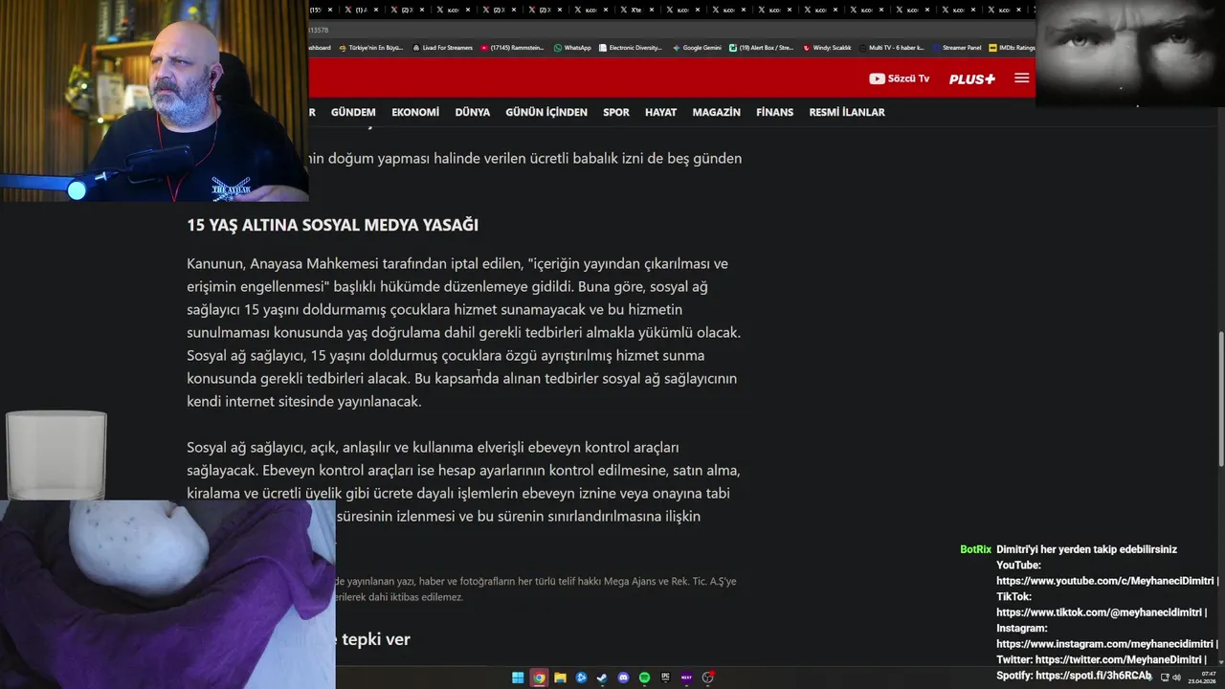Open Spotify from the taskbar

[644, 678]
